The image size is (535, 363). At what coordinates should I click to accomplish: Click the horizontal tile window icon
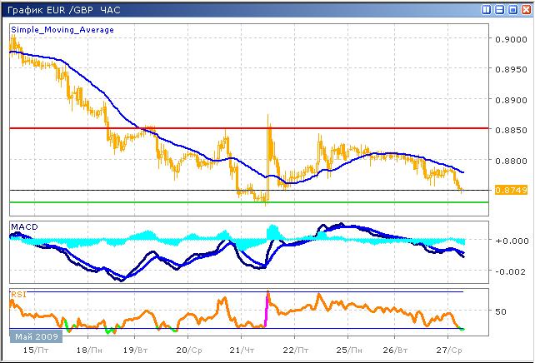[499, 9]
